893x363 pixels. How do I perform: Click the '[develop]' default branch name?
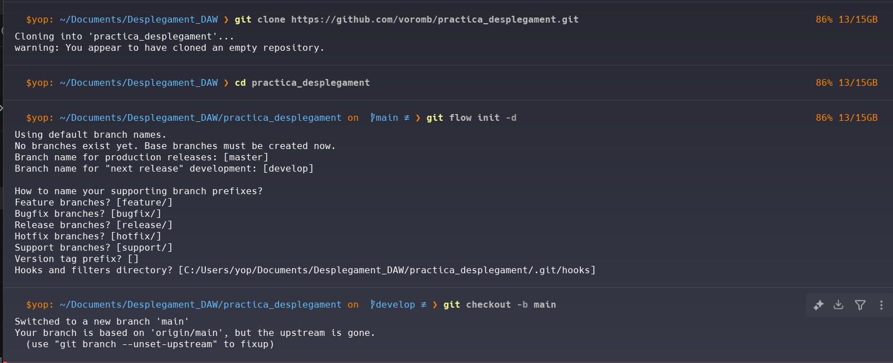click(288, 169)
